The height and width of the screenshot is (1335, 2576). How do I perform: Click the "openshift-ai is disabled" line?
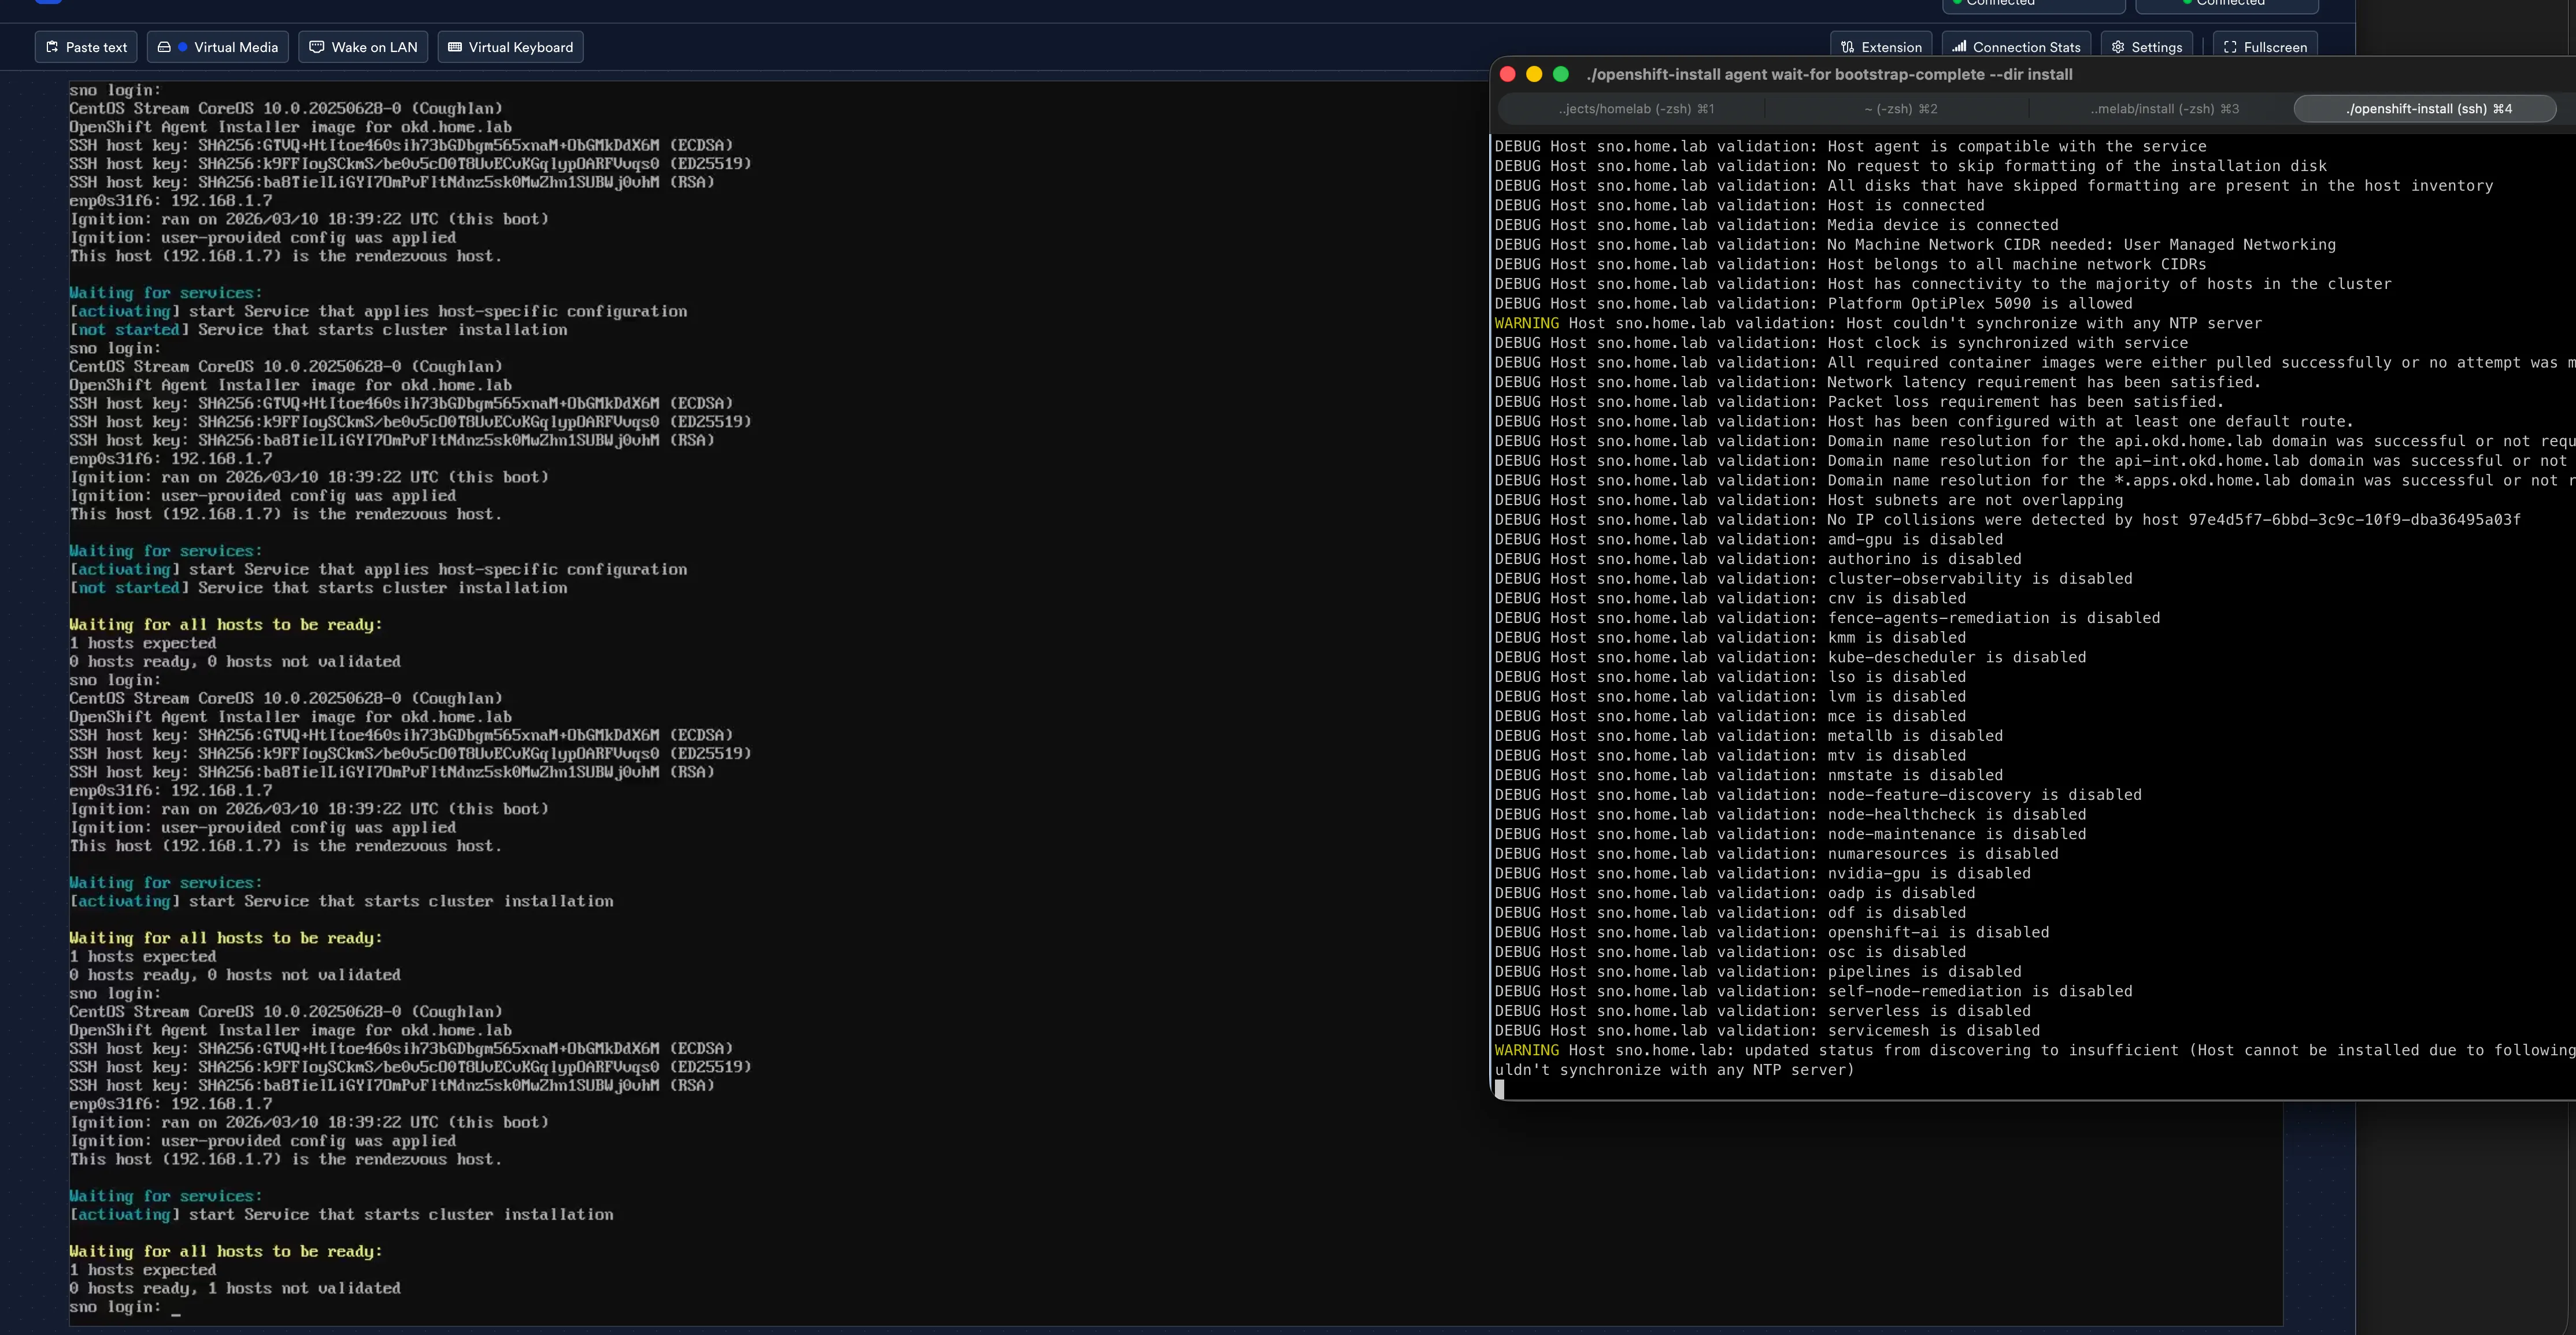[x=1772, y=932]
